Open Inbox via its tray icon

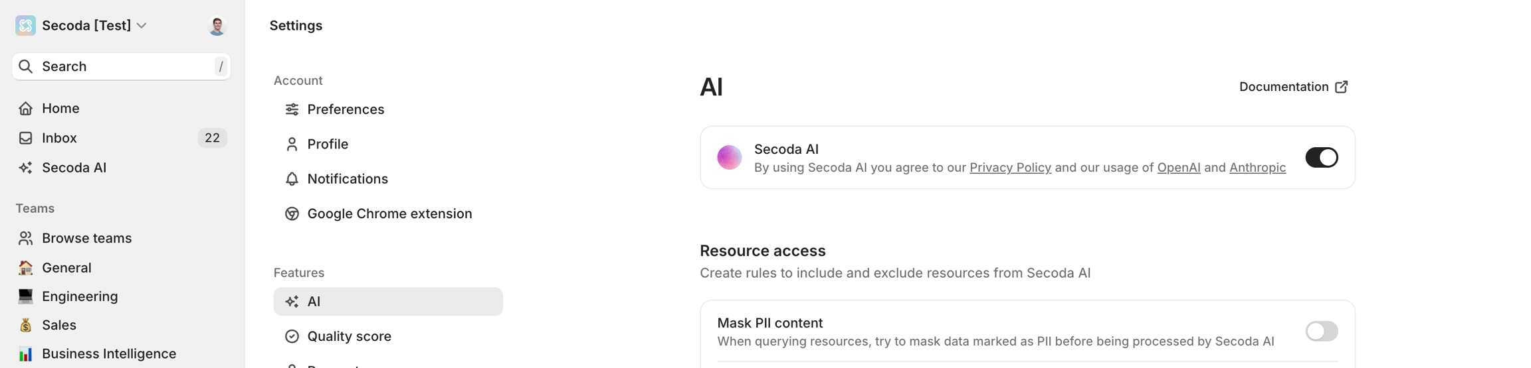[25, 138]
